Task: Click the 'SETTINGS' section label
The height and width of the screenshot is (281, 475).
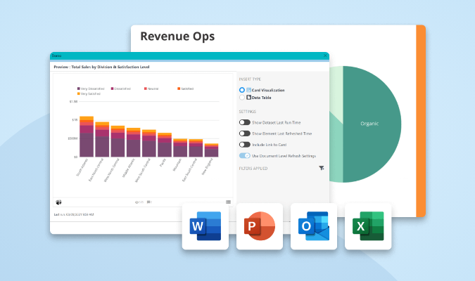Action: (248, 112)
